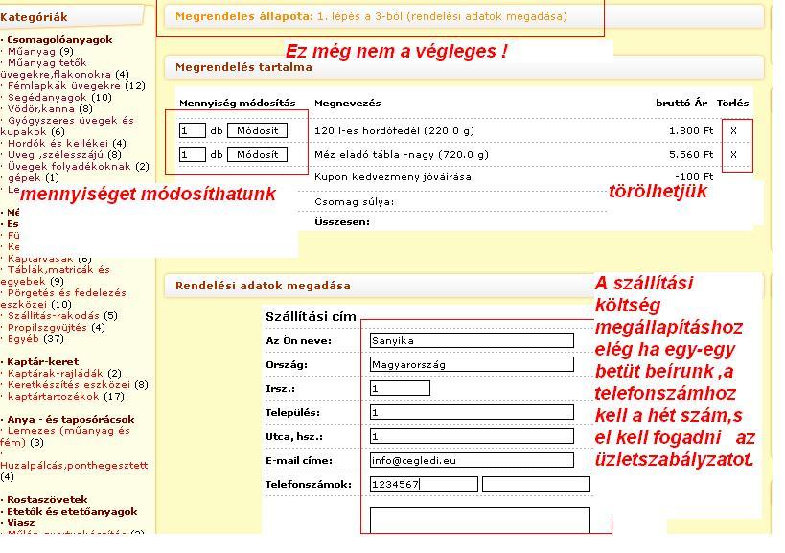Click the 'Megrendelés tartalma' section heading

pyautogui.click(x=243, y=67)
